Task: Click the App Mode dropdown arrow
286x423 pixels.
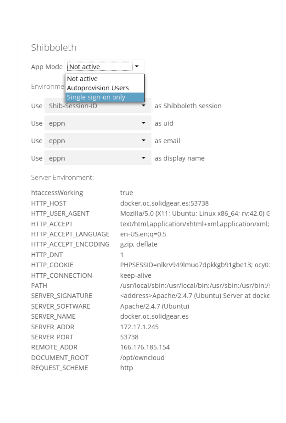Action: (137, 66)
